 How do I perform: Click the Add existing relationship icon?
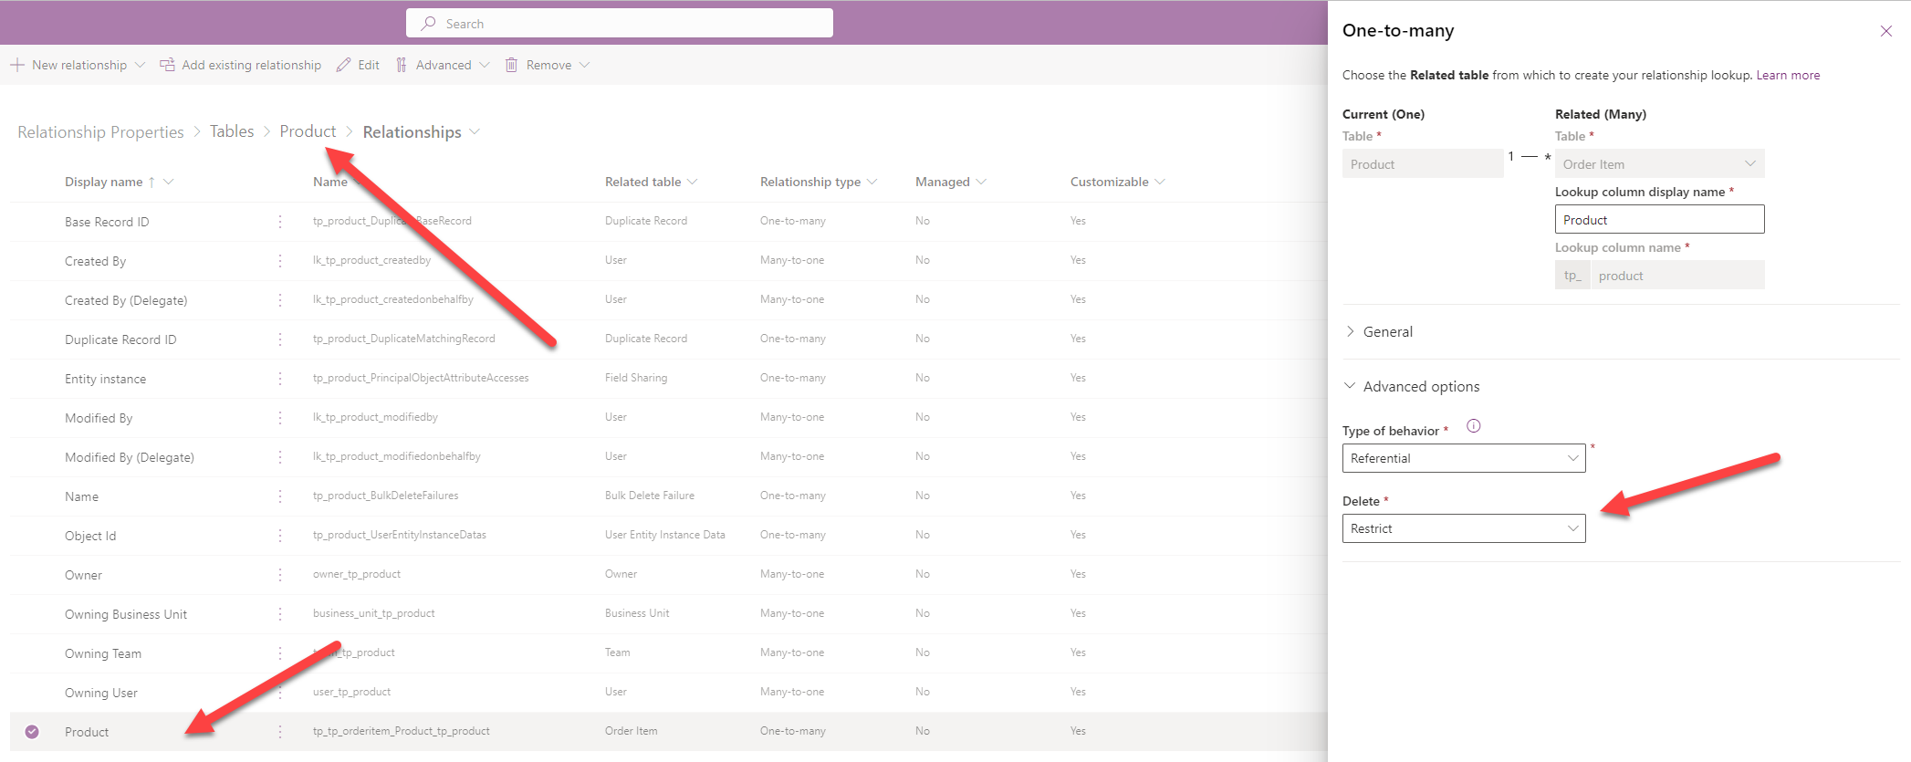pos(167,65)
